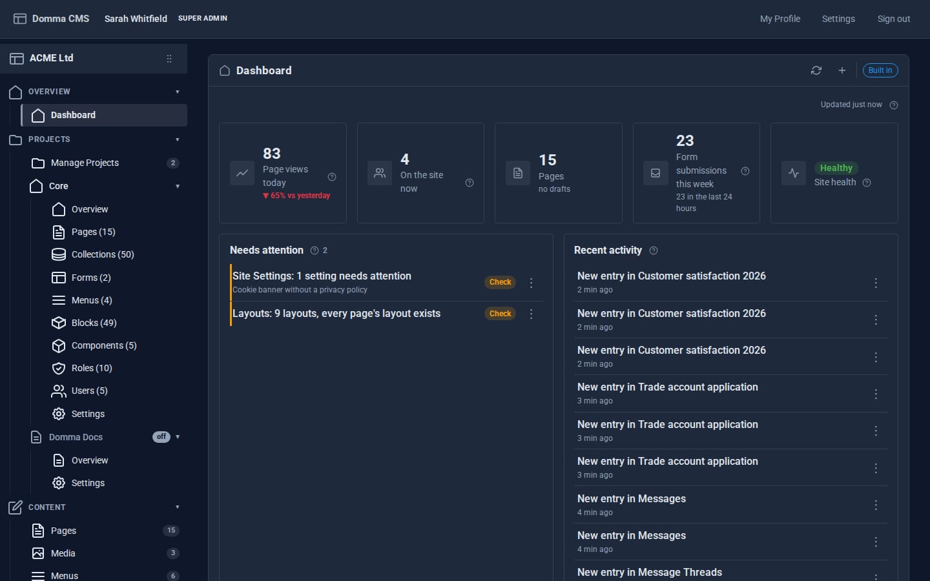Open the ACME Ltd drag-handle menu
Screen dimensions: 930x581
(x=169, y=59)
